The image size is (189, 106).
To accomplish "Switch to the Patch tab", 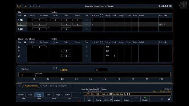I will pyautogui.click(x=44, y=86).
